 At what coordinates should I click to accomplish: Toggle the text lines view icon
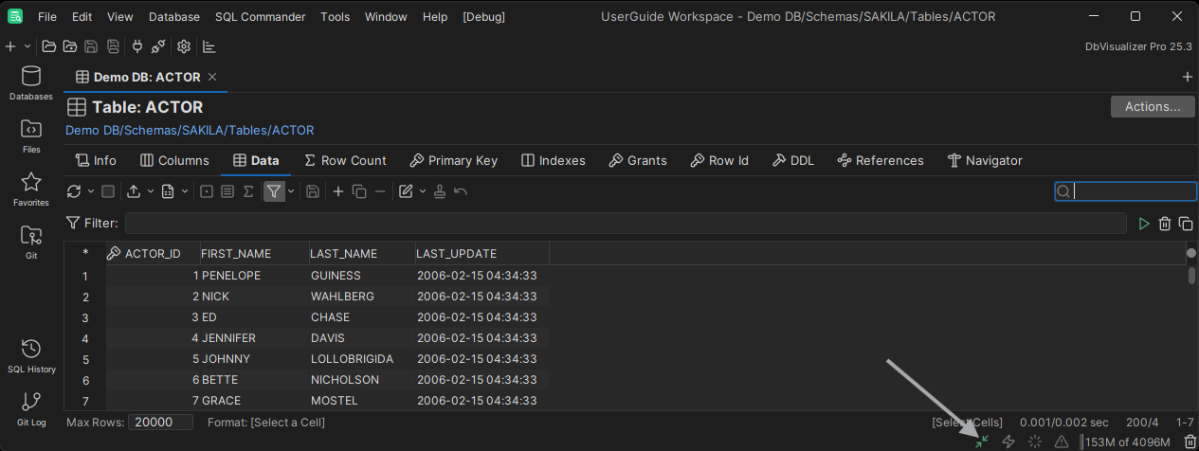click(x=227, y=191)
